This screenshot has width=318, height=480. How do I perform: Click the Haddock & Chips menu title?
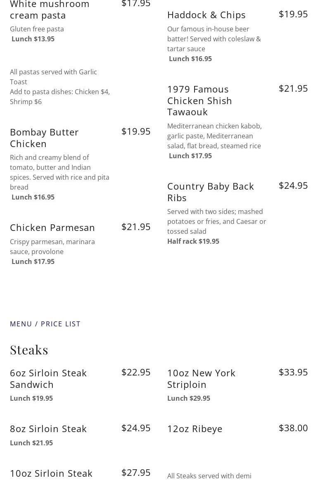coord(206,15)
